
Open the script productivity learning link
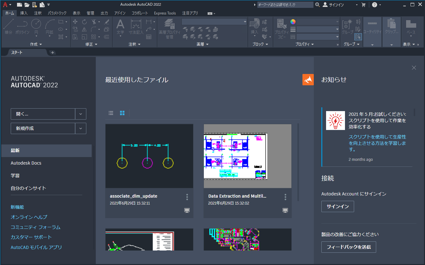coord(377,143)
